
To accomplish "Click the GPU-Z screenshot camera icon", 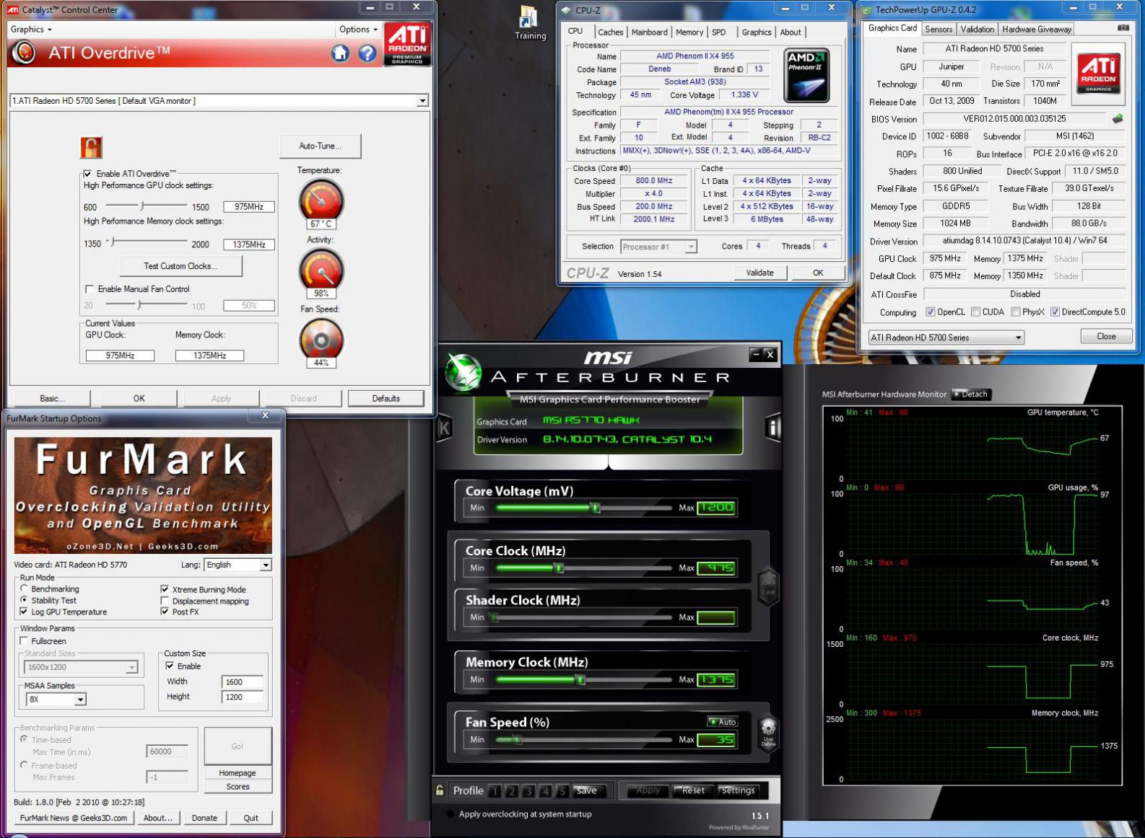I will tap(1123, 28).
